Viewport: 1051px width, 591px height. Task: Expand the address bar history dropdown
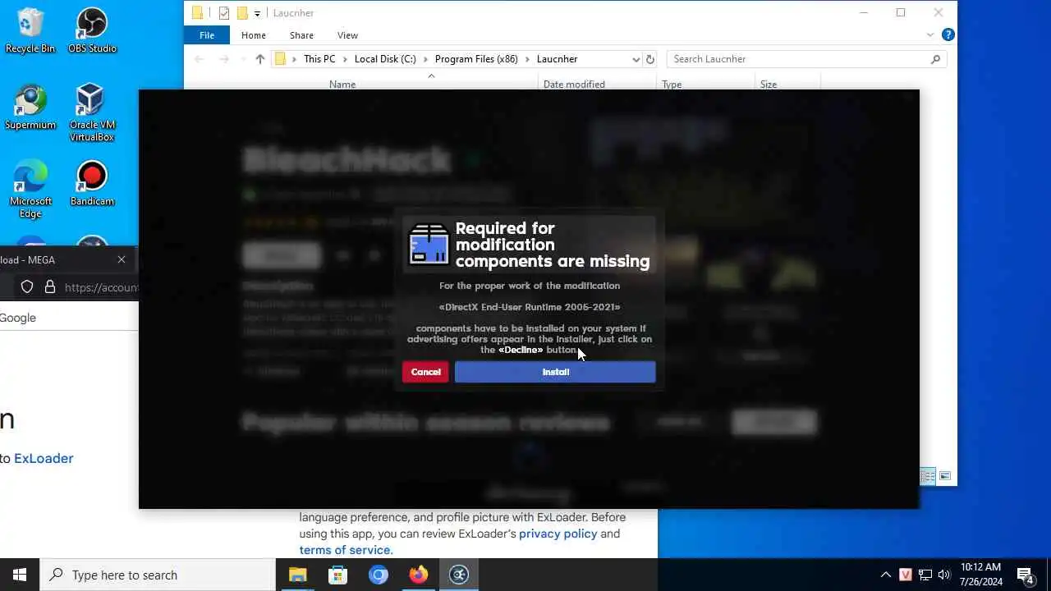point(636,59)
